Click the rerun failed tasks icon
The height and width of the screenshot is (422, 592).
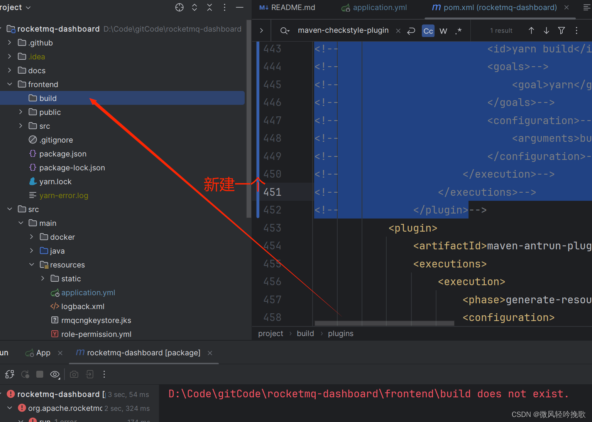[25, 374]
